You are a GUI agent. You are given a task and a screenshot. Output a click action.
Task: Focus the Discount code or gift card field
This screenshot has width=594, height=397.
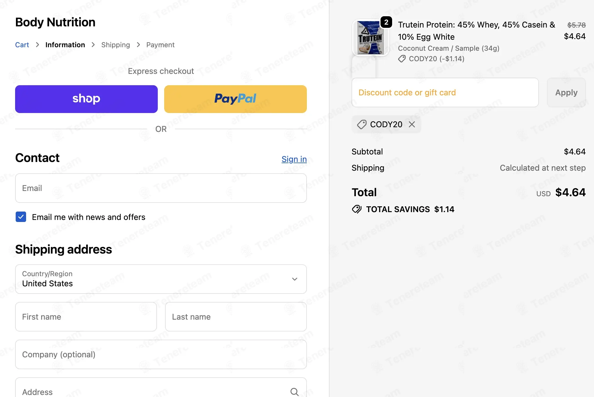coord(445,92)
